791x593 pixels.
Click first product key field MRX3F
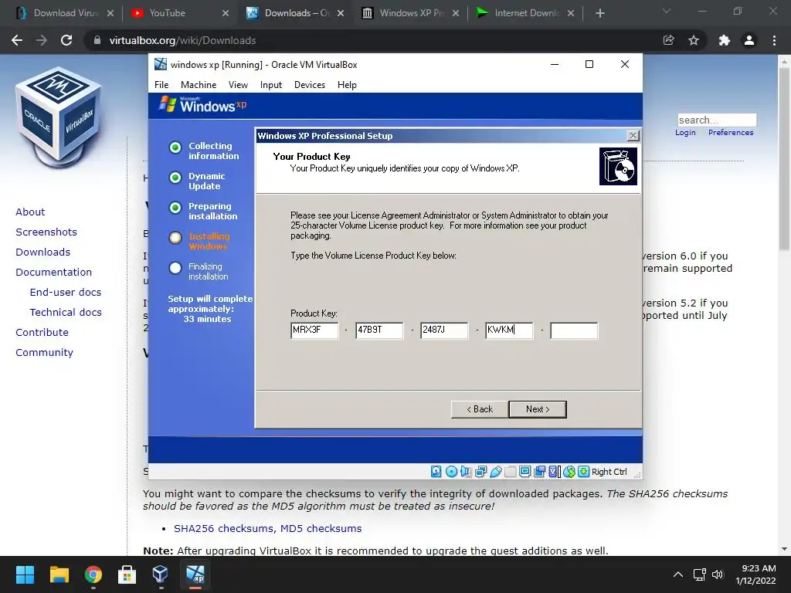(314, 330)
